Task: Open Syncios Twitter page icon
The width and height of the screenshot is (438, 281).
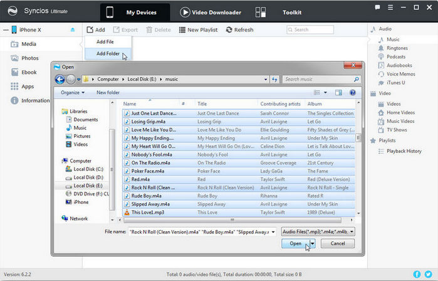Action: pos(428,274)
